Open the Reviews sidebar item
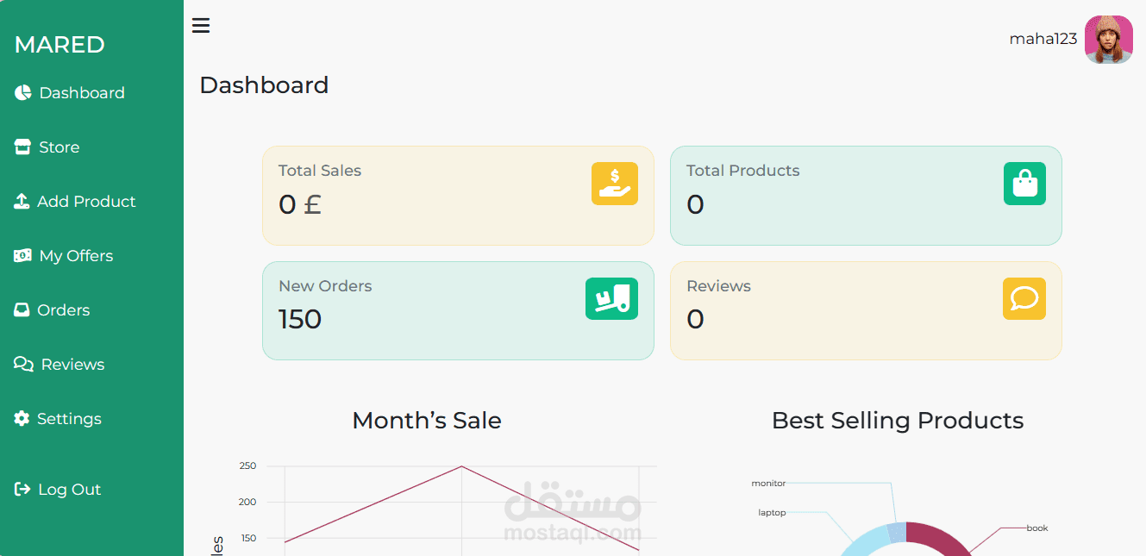 click(x=72, y=365)
